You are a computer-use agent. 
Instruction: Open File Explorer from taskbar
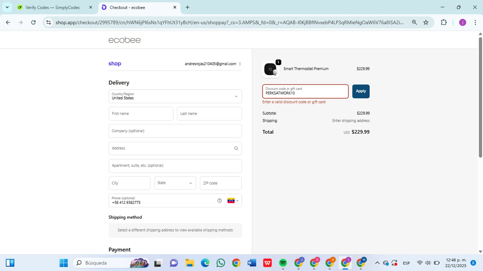[x=190, y=263]
